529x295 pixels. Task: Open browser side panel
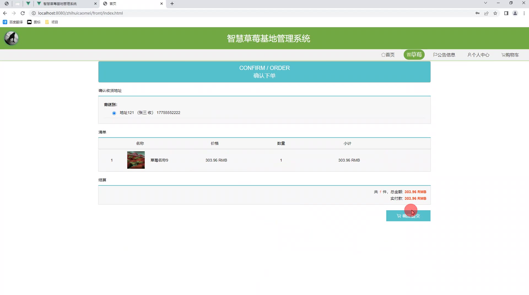pyautogui.click(x=506, y=13)
